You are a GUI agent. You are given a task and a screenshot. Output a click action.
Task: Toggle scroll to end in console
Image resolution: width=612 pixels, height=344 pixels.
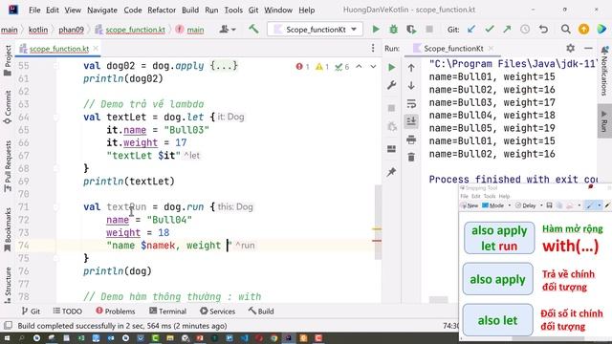click(x=411, y=121)
